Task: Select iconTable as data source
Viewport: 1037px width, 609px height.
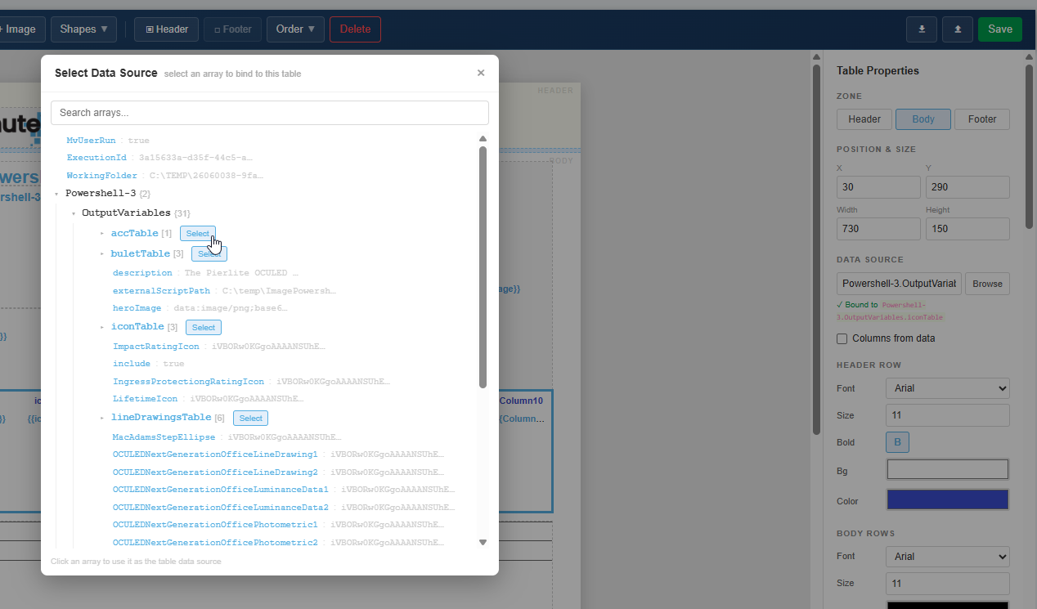Action: (x=204, y=328)
